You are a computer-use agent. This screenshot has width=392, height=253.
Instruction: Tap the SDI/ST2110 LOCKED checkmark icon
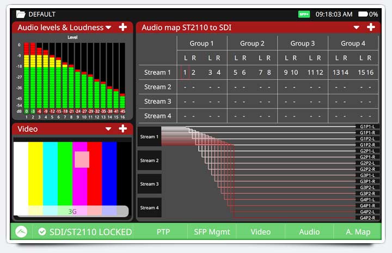pos(42,232)
